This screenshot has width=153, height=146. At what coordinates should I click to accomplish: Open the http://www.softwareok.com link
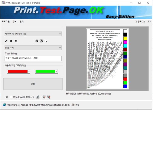(55, 105)
